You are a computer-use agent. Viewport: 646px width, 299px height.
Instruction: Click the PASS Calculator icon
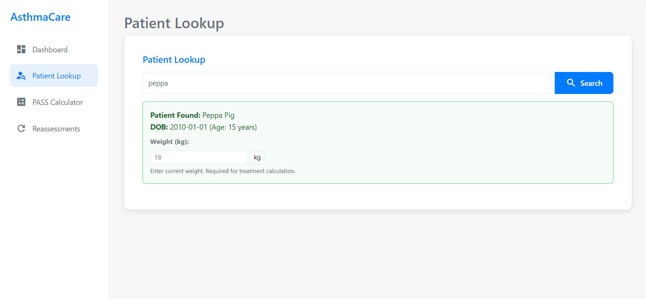(x=21, y=102)
